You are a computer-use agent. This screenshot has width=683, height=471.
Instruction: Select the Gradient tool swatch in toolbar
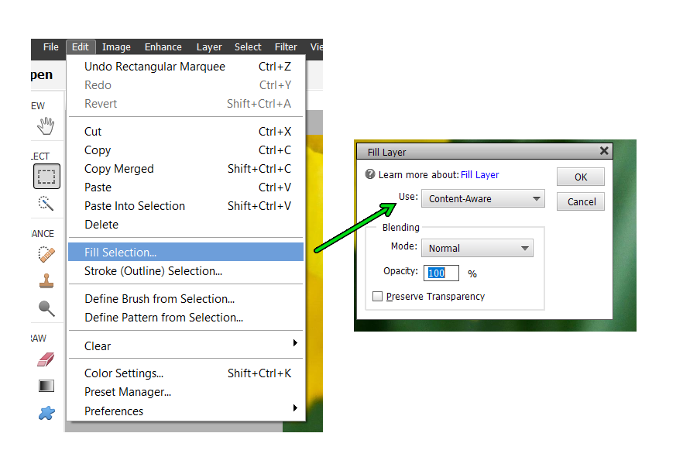point(46,386)
